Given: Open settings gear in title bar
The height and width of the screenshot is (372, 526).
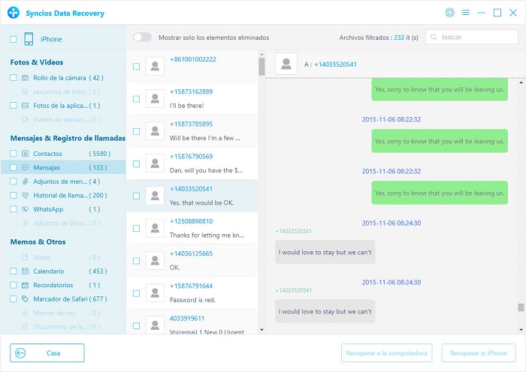Looking at the screenshot, I should (x=449, y=13).
